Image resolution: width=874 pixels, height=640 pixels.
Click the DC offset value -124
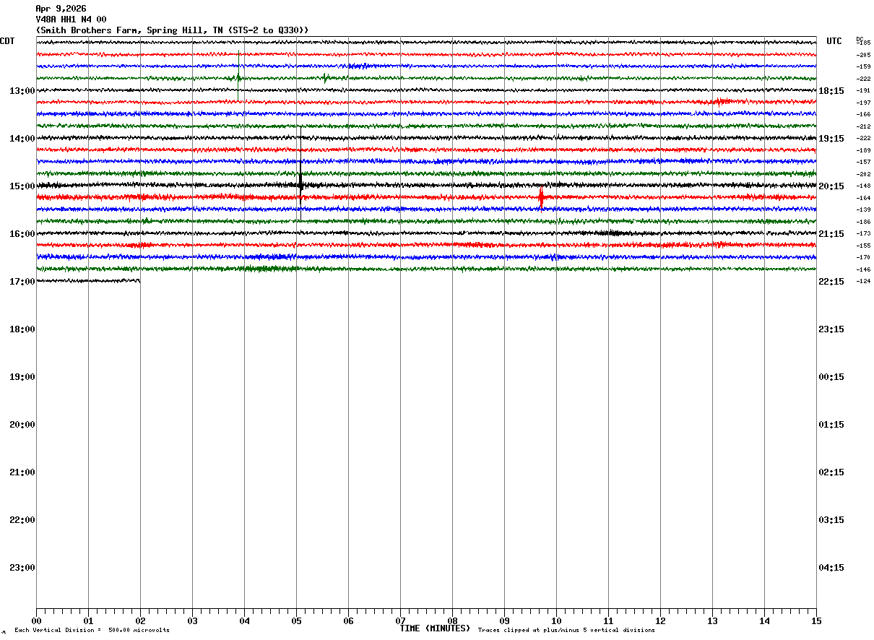(x=863, y=281)
